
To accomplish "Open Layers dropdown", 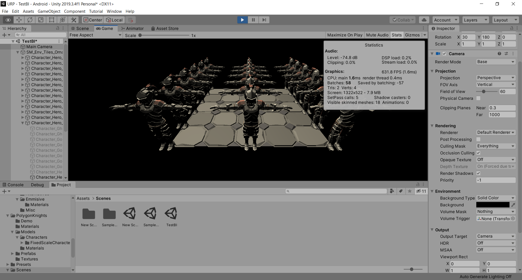I will [476, 20].
